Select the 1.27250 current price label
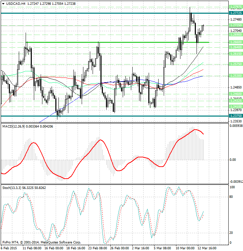 point(236,25)
